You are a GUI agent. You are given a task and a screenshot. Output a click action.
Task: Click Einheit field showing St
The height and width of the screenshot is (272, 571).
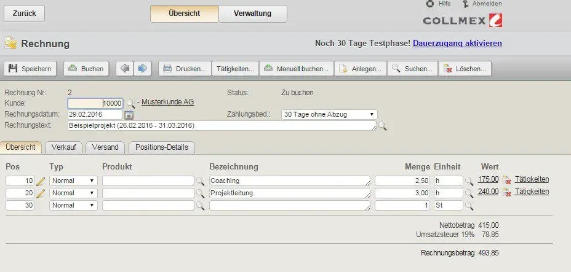point(449,206)
